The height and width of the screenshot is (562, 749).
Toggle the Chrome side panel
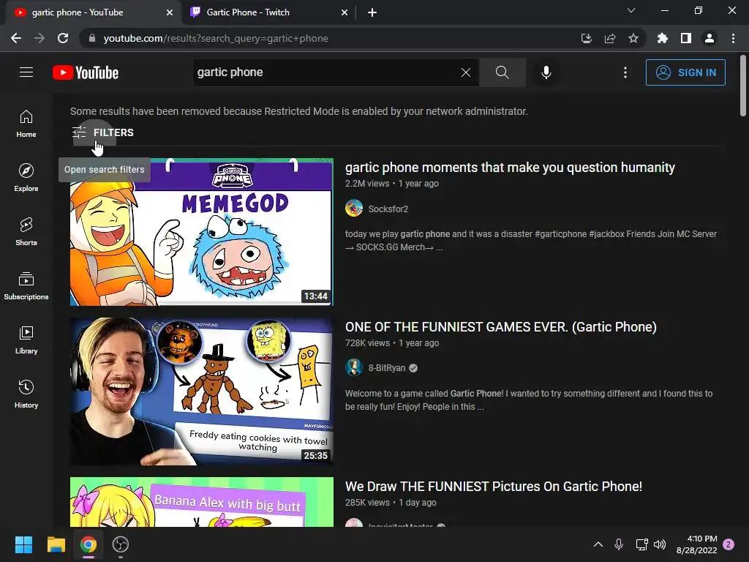click(686, 38)
